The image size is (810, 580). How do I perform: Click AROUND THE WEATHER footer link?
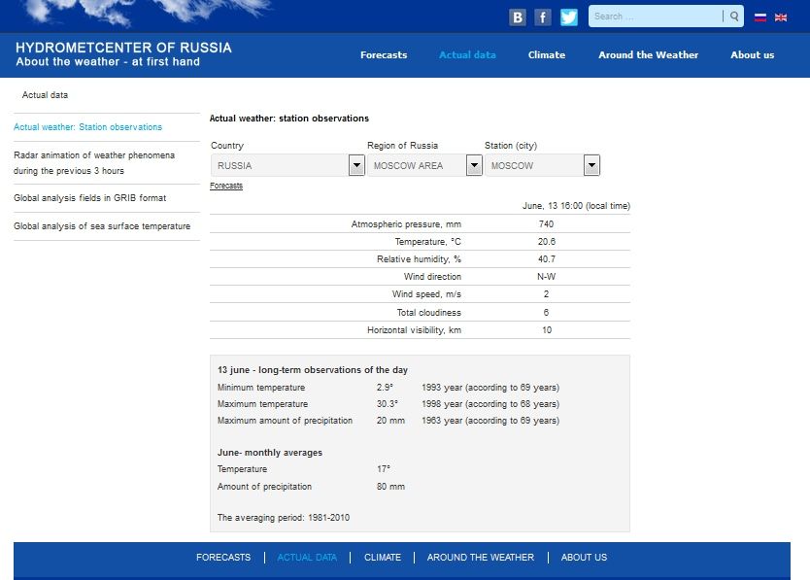click(x=481, y=558)
